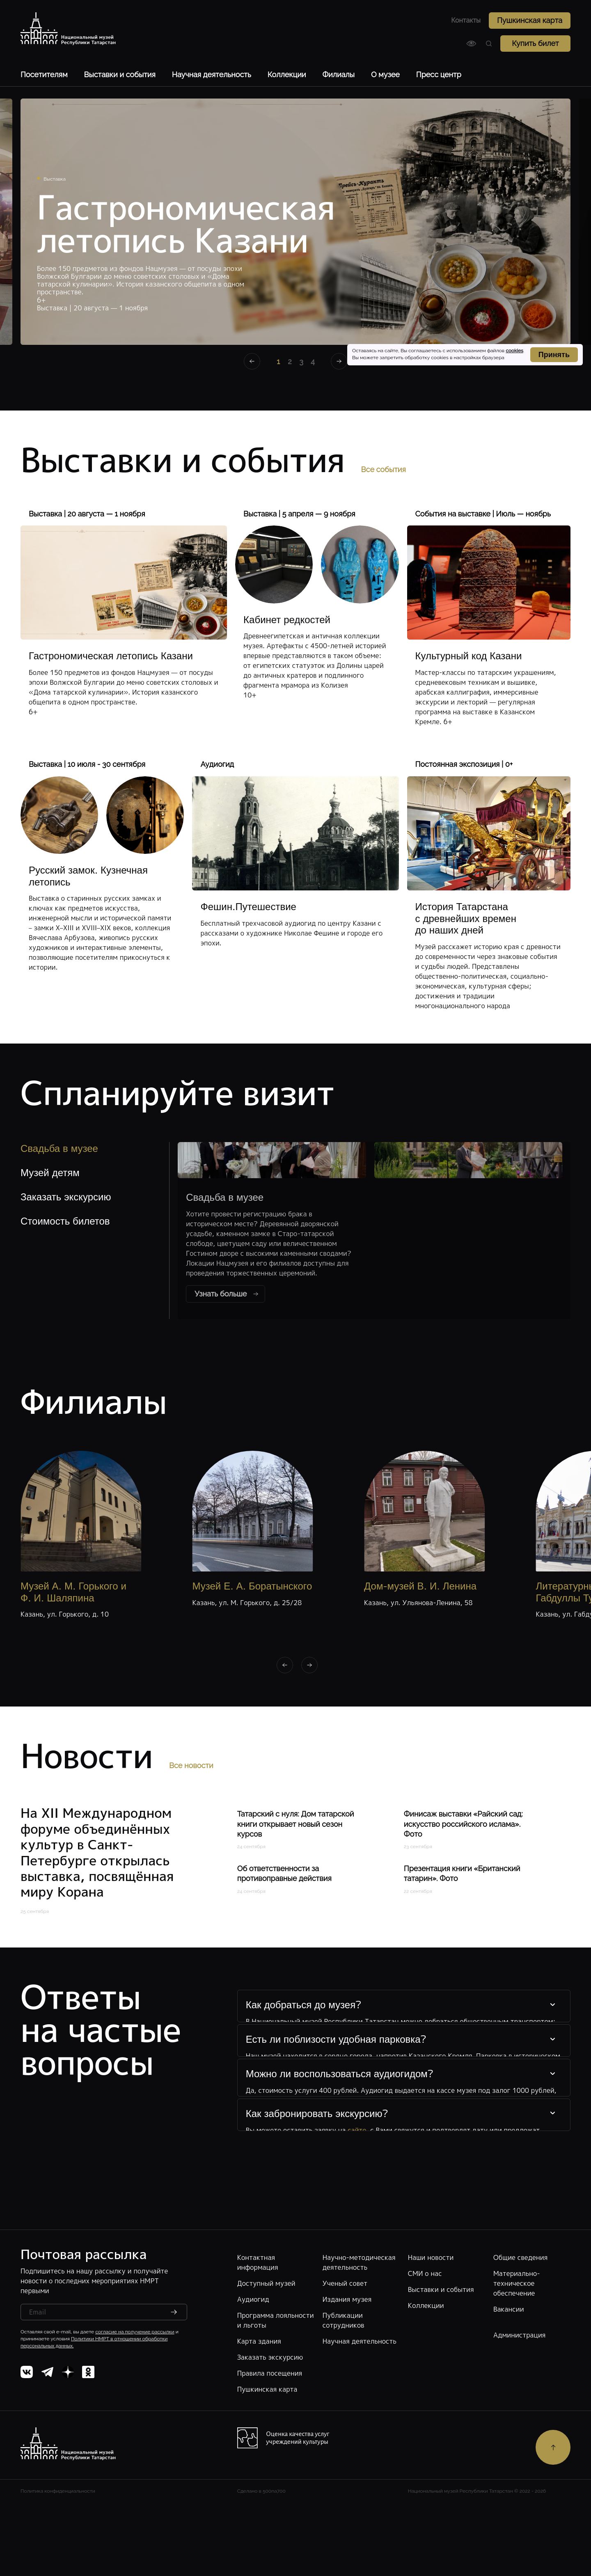591x2576 pixels.
Task: Click the search magnifier icon in header
Action: point(489,44)
